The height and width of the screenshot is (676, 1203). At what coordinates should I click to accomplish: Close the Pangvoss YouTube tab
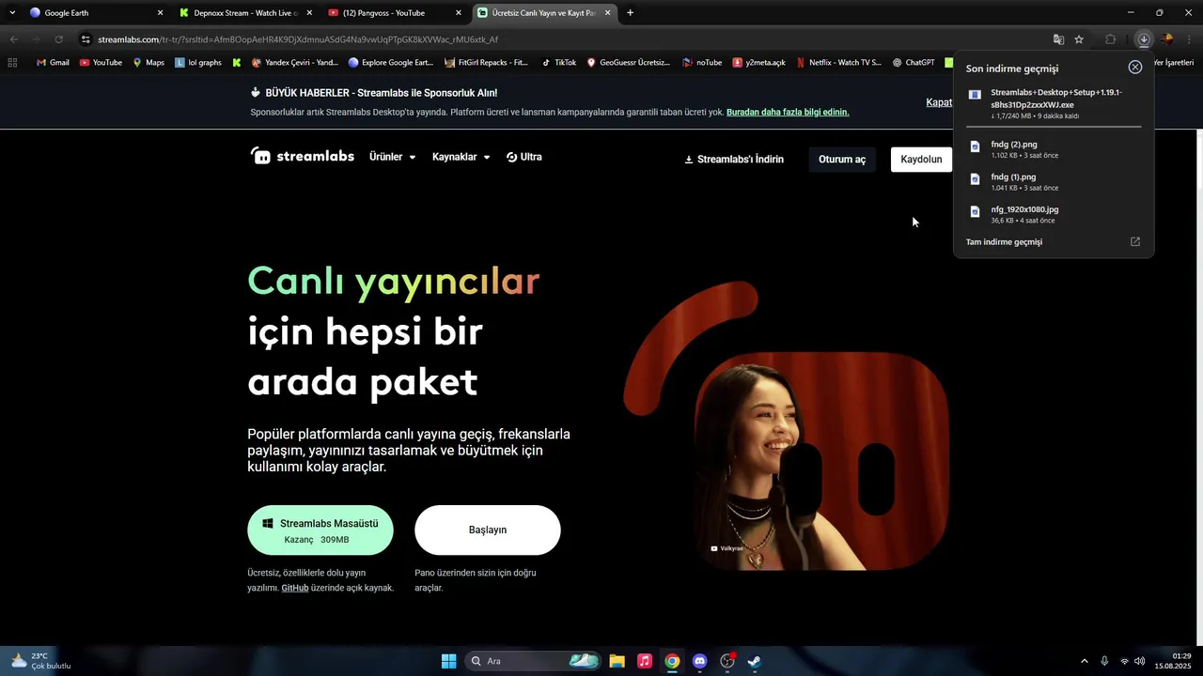459,13
